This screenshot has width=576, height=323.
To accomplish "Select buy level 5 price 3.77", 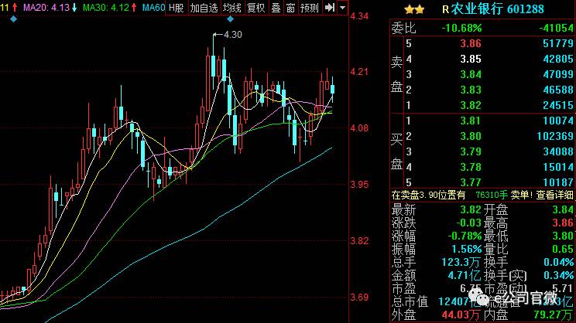I will tap(471, 182).
